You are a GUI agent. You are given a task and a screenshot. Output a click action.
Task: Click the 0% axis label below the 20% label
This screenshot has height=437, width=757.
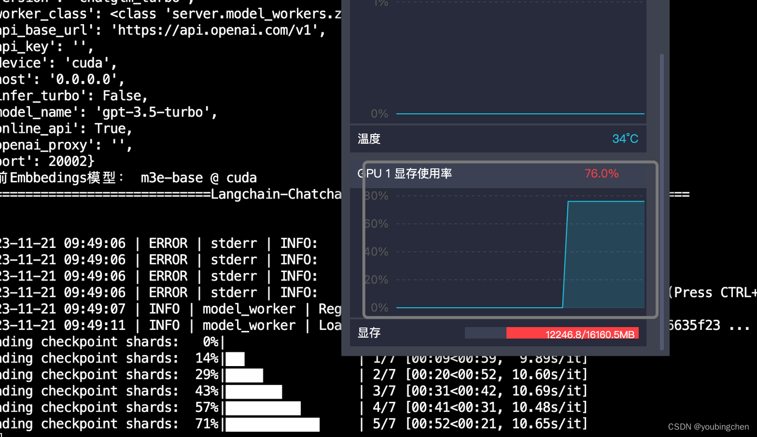(x=380, y=307)
